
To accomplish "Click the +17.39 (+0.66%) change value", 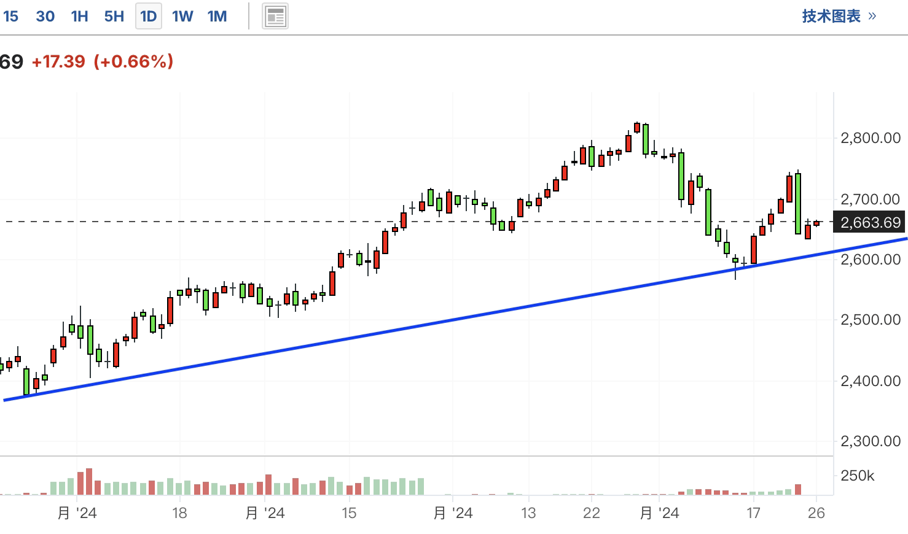I will click(x=103, y=61).
